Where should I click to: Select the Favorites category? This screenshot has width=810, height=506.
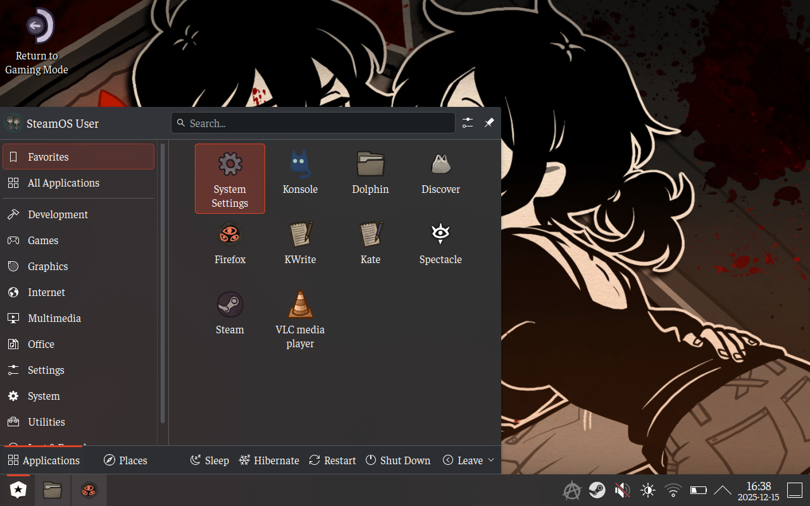point(78,157)
